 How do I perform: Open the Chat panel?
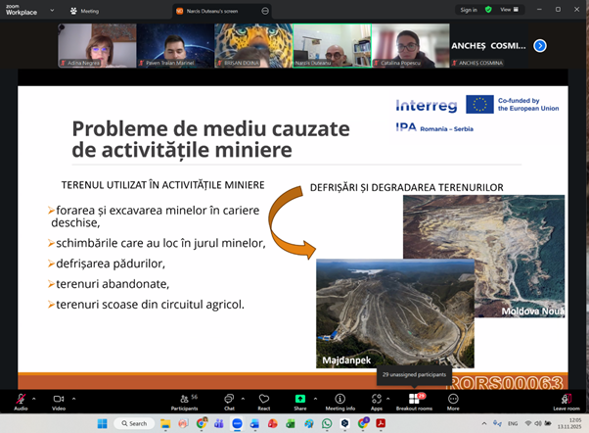(x=229, y=400)
